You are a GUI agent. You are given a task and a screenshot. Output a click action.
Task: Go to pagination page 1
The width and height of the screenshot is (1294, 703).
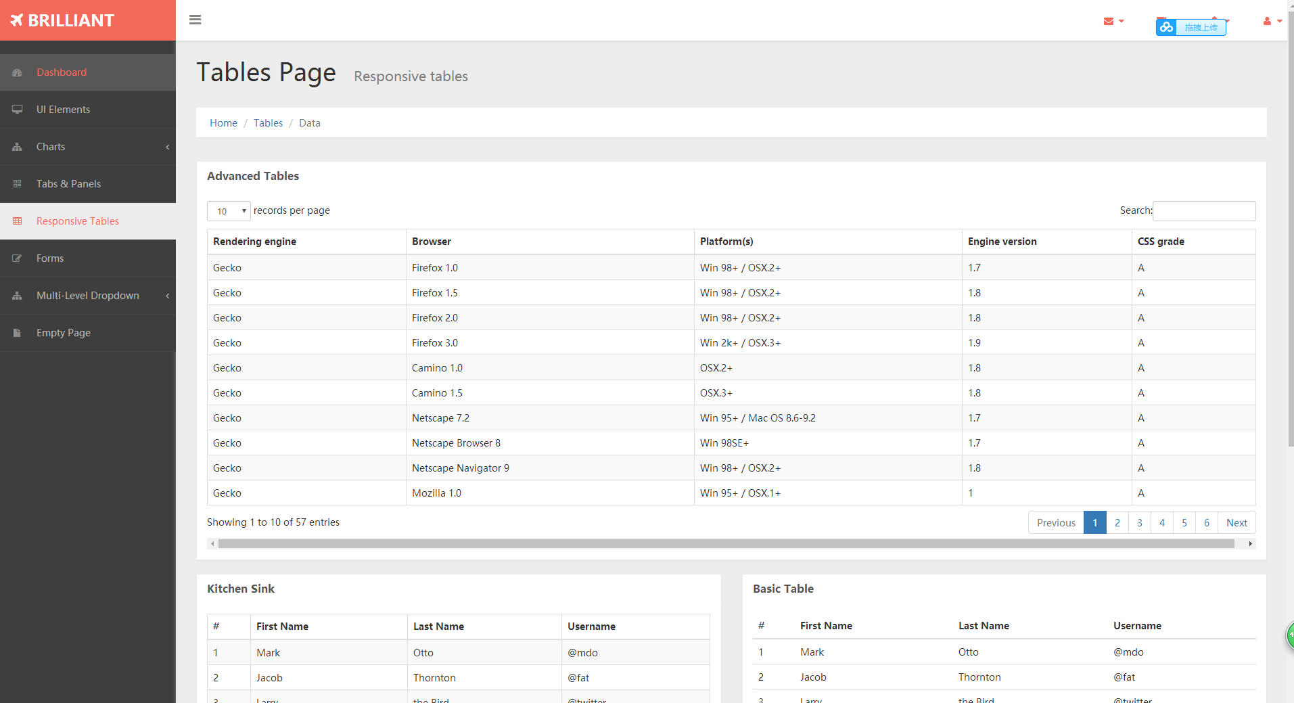(1094, 523)
